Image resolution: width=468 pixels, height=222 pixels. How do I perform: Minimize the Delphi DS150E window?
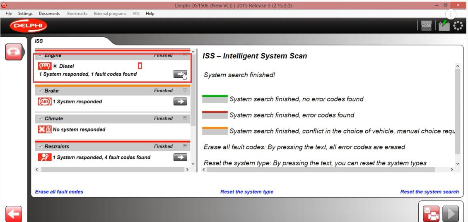437,5
